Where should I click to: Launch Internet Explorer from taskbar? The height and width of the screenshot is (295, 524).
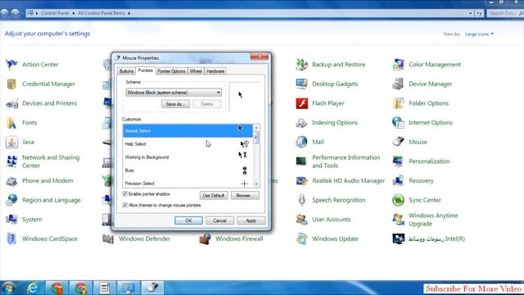pyautogui.click(x=33, y=288)
